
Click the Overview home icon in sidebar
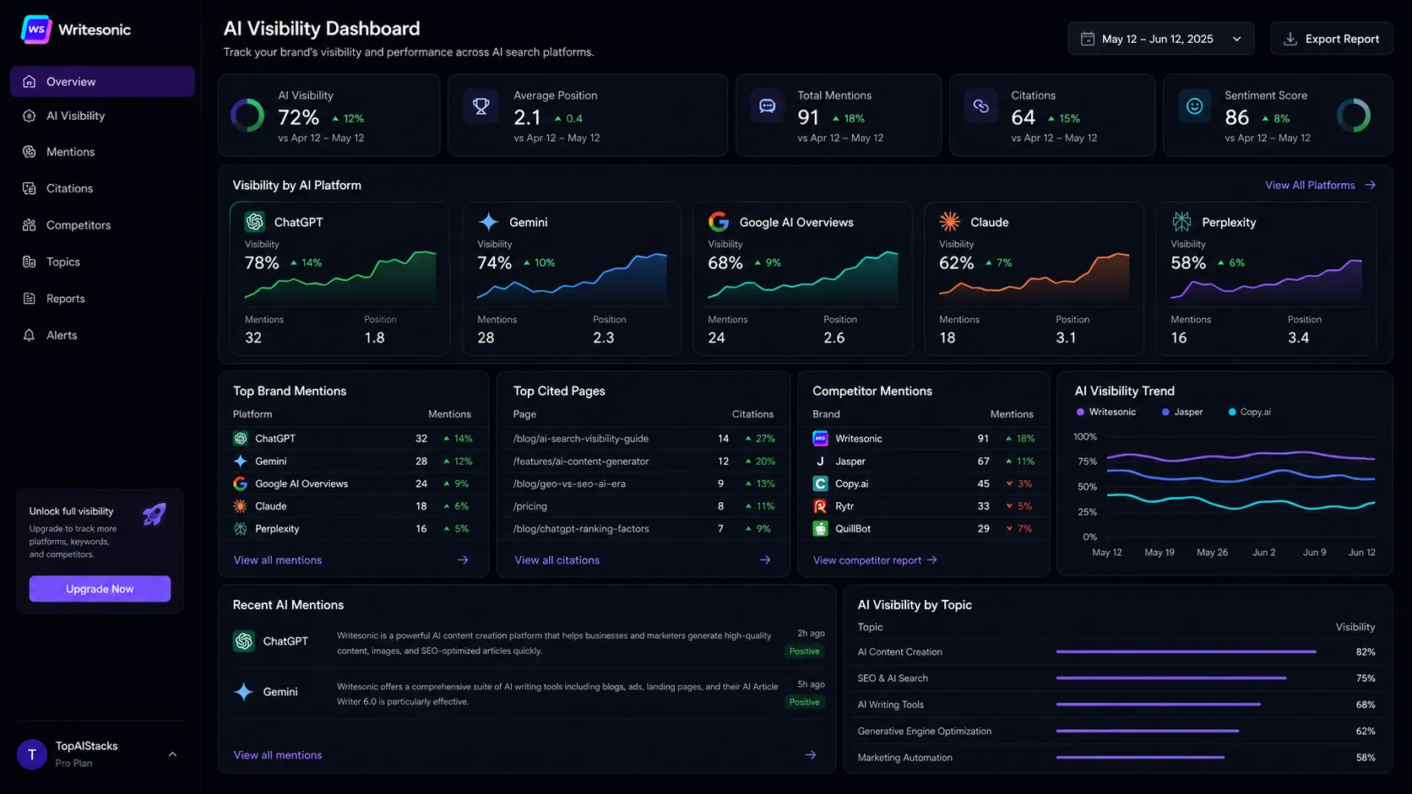coord(30,82)
